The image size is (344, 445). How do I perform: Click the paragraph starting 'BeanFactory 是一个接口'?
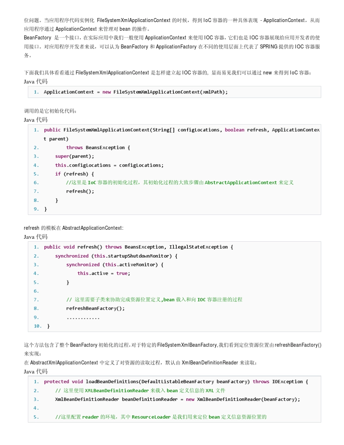pos(172,47)
